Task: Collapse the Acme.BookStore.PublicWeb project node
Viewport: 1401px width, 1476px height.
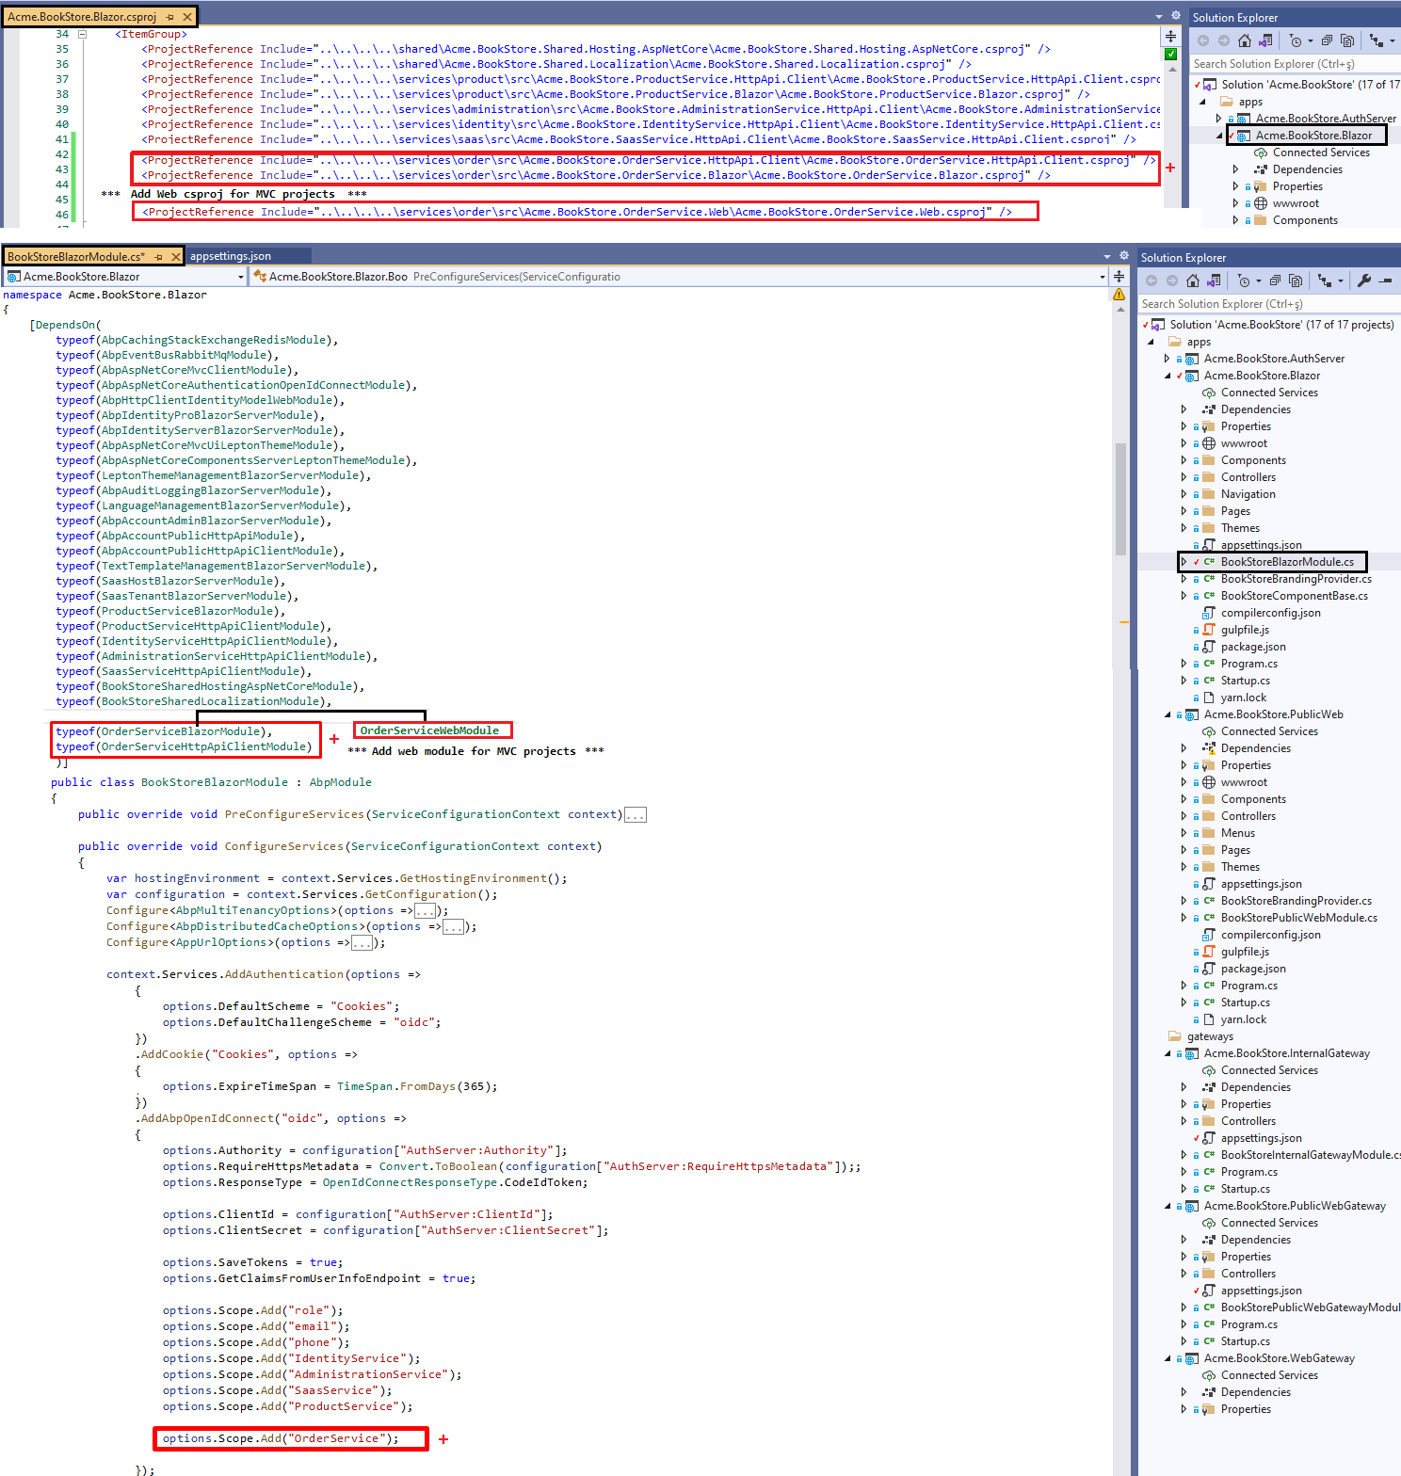Action: [1167, 714]
